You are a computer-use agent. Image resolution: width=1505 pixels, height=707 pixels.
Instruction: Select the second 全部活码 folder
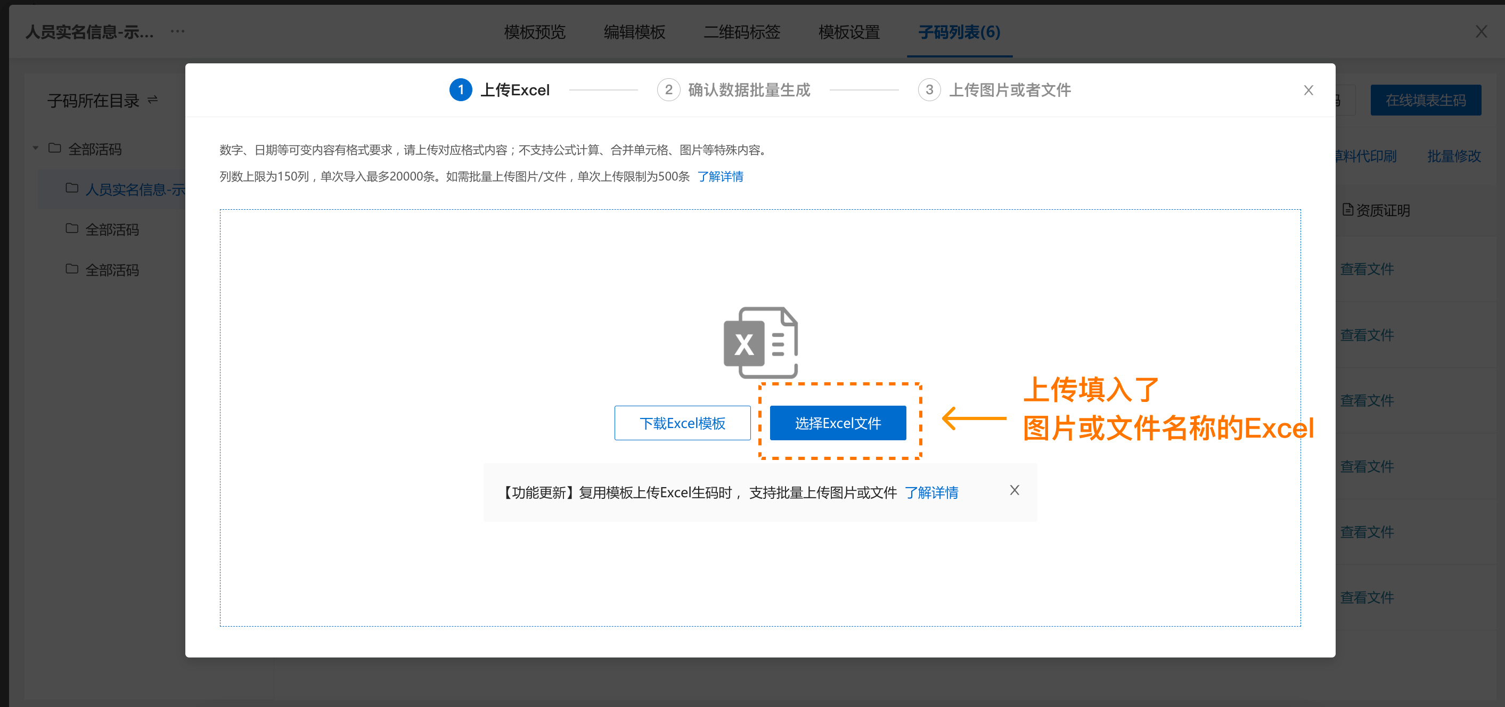coord(112,229)
